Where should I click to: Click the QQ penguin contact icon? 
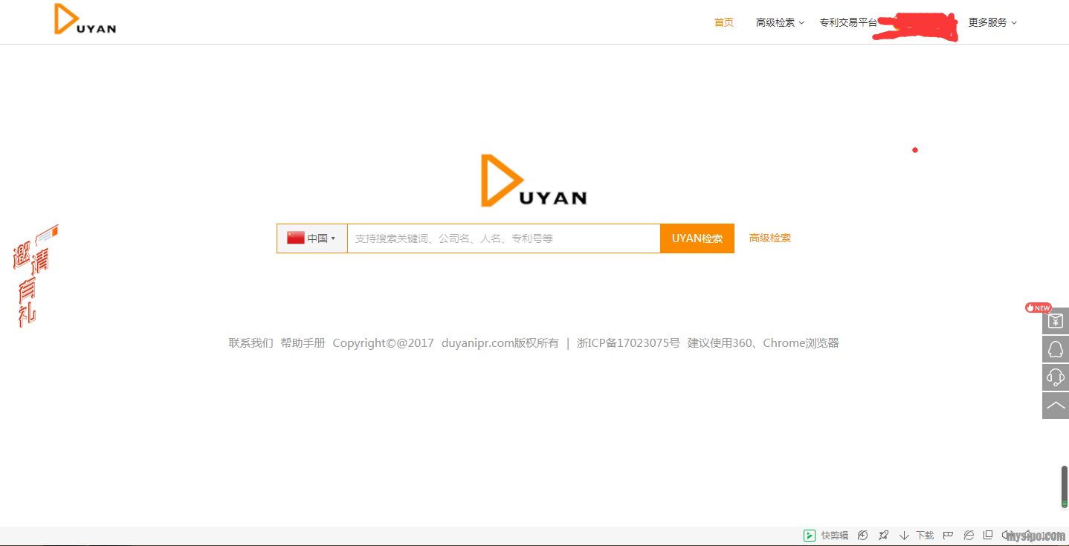[1055, 349]
